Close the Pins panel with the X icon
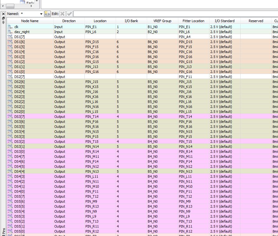The width and height of the screenshot is (278, 236). click(3, 14)
